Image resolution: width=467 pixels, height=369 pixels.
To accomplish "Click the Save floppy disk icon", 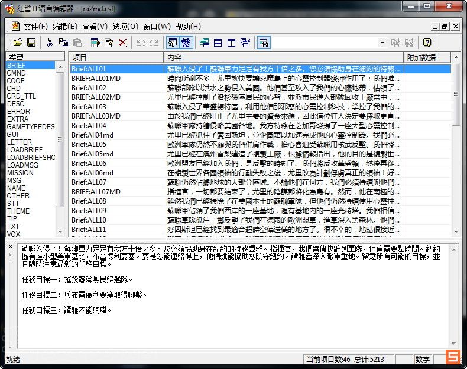I will click(x=31, y=43).
